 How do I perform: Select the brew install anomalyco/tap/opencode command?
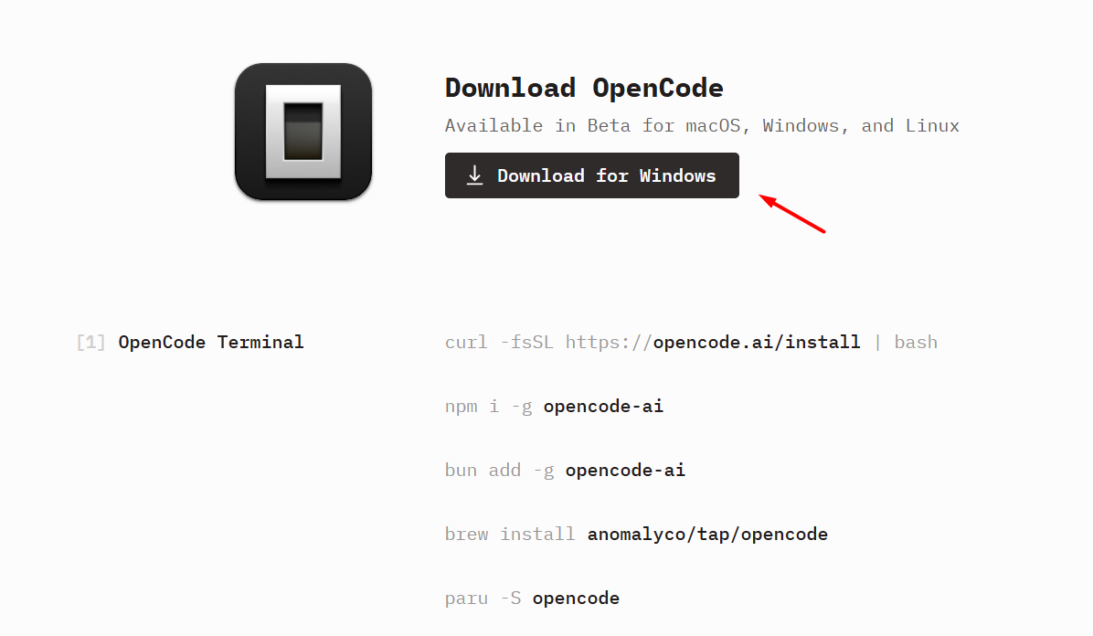coord(636,534)
